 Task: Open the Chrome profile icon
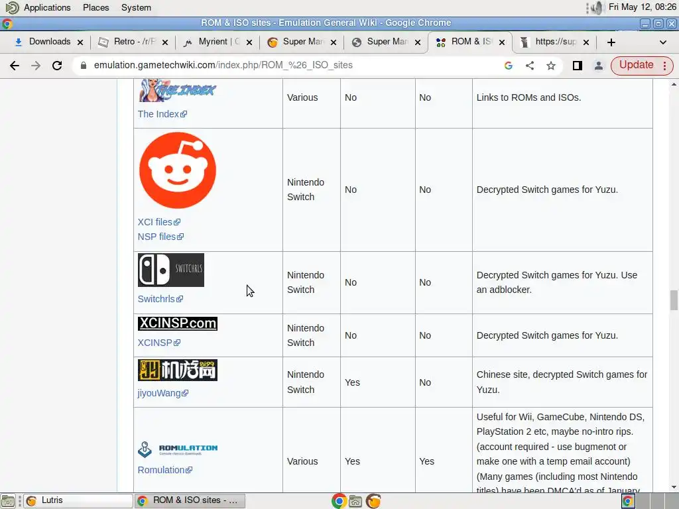599,66
